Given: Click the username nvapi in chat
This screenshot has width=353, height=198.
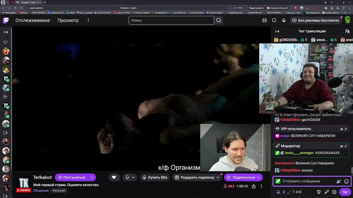Looking at the screenshot, I should (284, 136).
